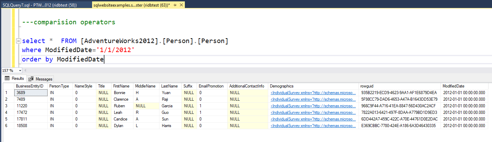Click FirstName cell Clarence
The width and height of the screenshot is (492, 142).
click(x=122, y=99)
